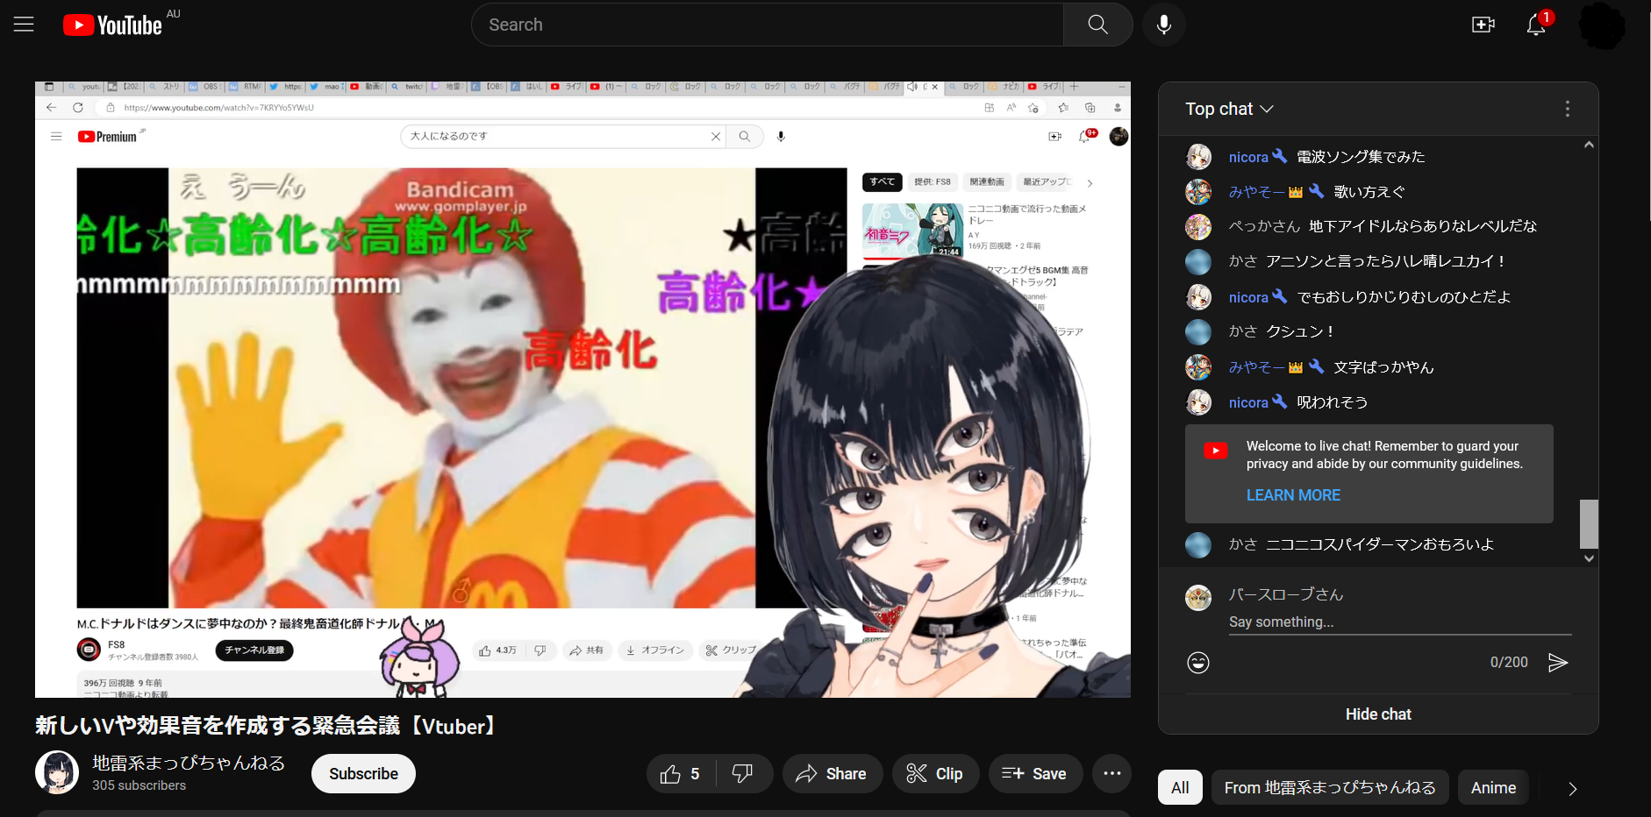Click かさ's avatar on ニコニコスパイダーマン message
This screenshot has height=817, width=1651.
click(x=1198, y=545)
